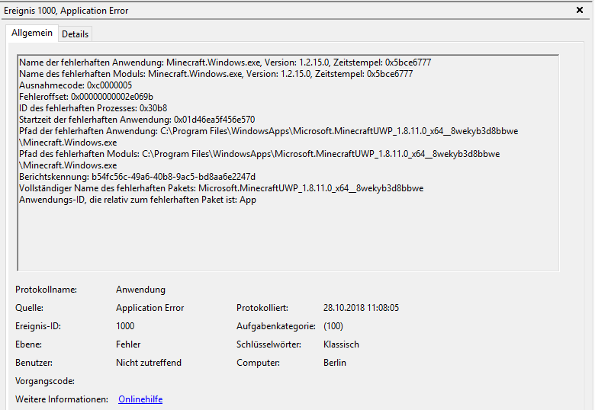The image size is (595, 410).
Task: Select the Allgemein tab
Action: pos(32,34)
